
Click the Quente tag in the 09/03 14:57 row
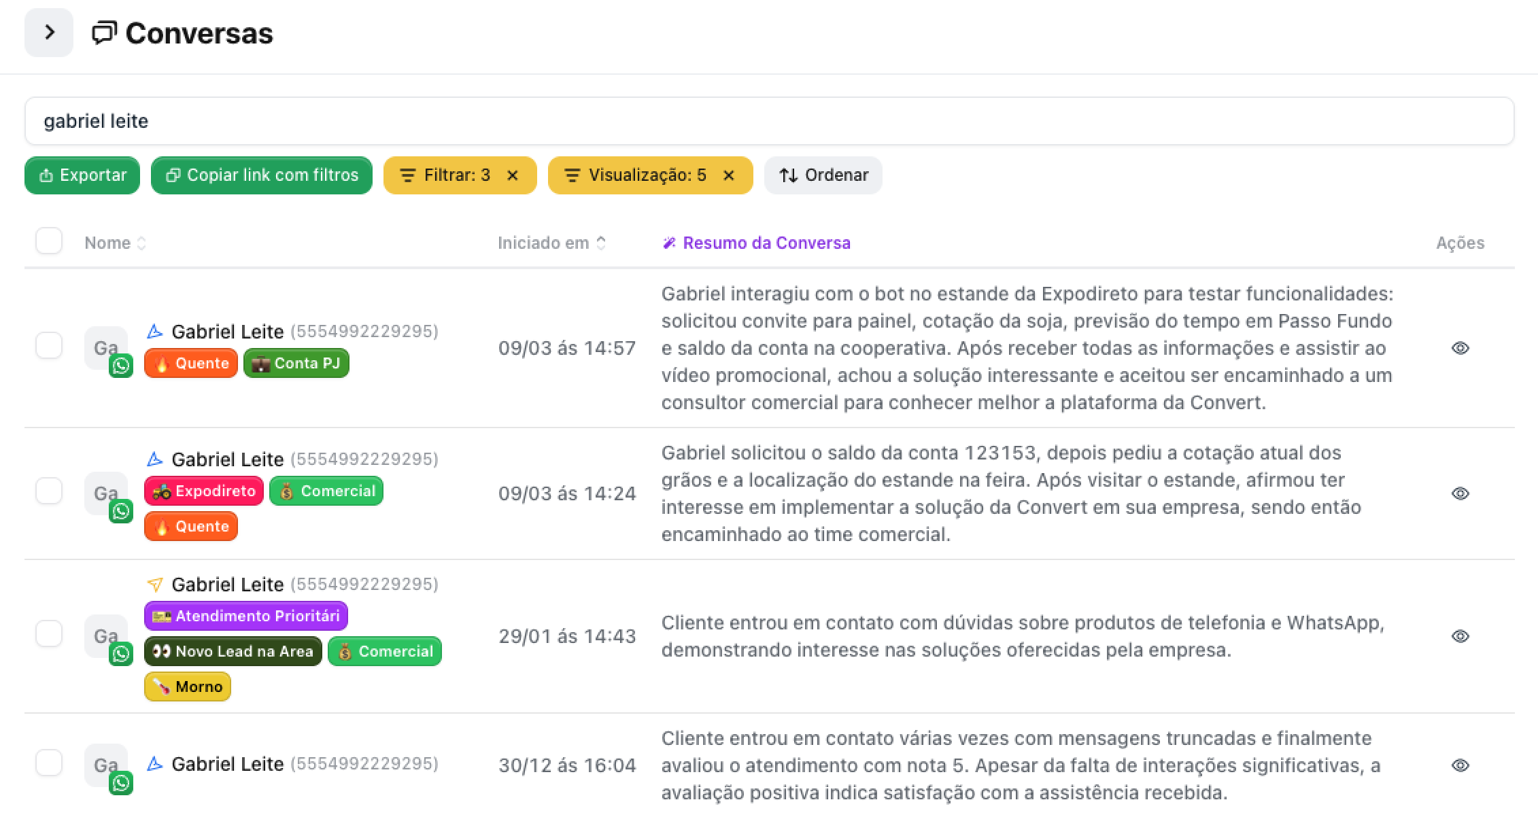191,363
